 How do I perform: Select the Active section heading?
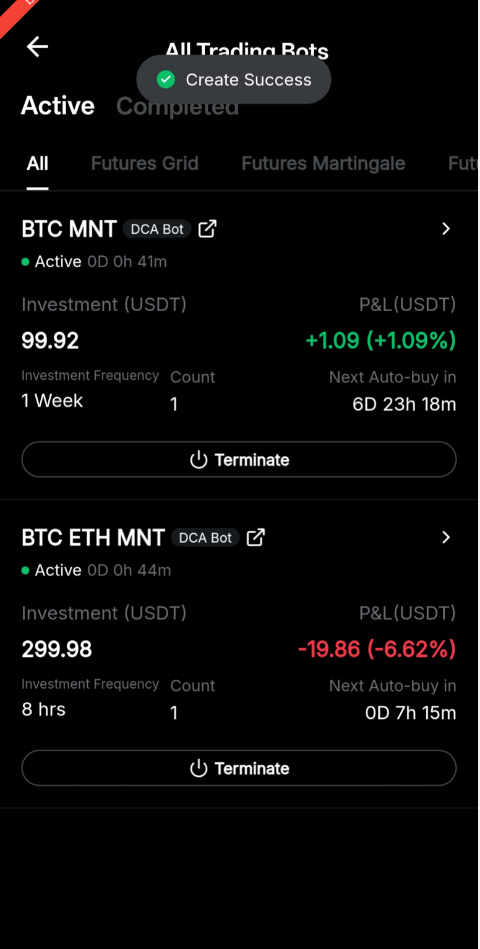tap(58, 106)
